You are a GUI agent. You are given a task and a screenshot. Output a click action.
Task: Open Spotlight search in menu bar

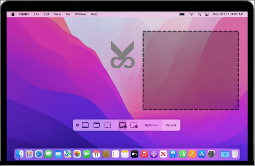200,14
